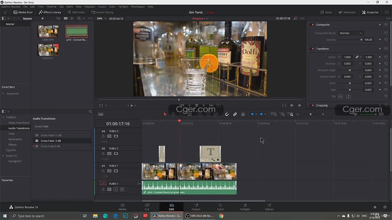Image resolution: width=392 pixels, height=220 pixels.
Task: Switch to the Deliver page
Action: [269, 207]
